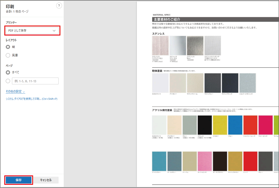Click the help question mark icon
The image size is (279, 188).
click(x=59, y=6)
